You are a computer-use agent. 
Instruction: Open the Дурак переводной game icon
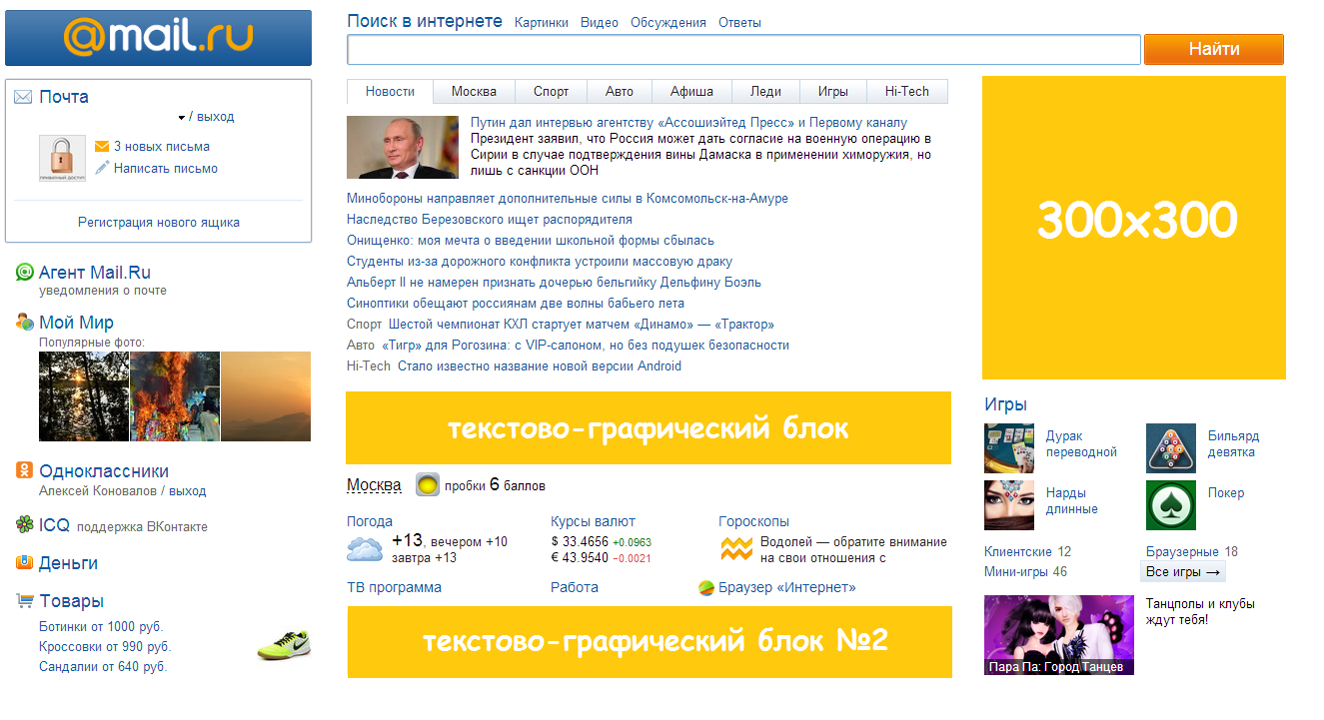(1009, 448)
